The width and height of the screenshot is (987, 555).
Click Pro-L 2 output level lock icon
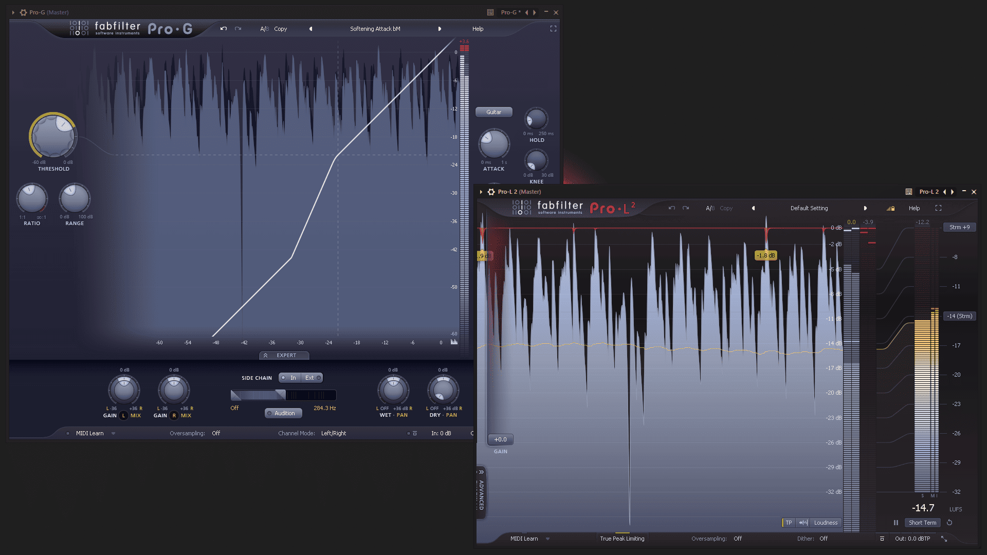coord(890,208)
